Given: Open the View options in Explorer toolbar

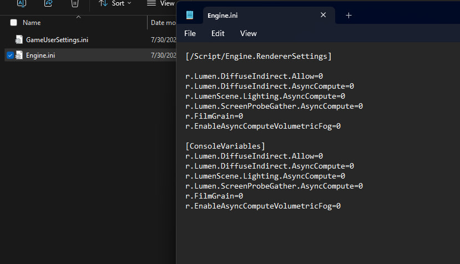Looking at the screenshot, I should coord(160,3).
